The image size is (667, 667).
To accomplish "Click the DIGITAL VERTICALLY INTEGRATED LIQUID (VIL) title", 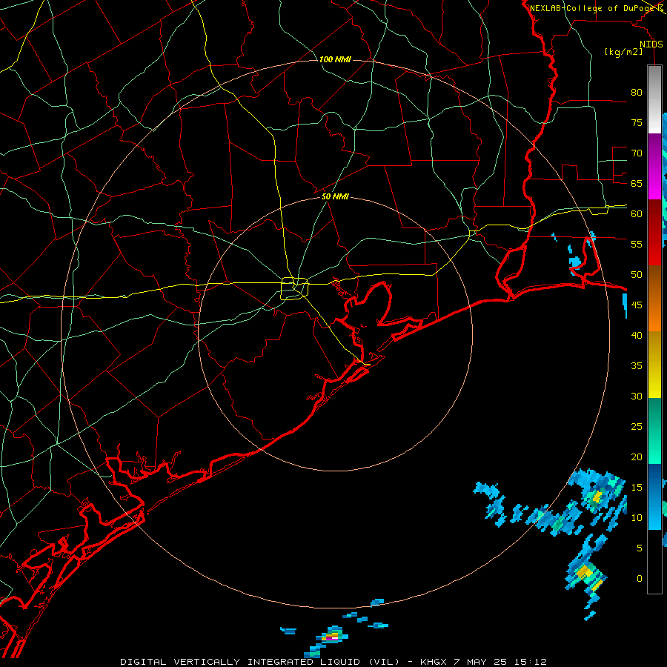I will tap(259, 662).
